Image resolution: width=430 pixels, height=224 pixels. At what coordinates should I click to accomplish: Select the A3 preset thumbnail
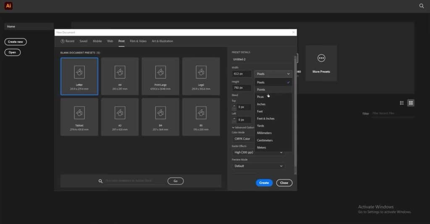pos(120,117)
